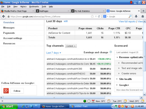Open View full reports link

coord(127,22)
